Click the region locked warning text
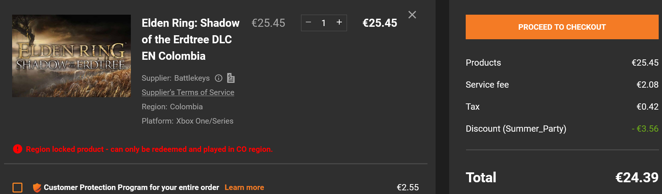Screen dimensions: 662x194 tap(149, 149)
